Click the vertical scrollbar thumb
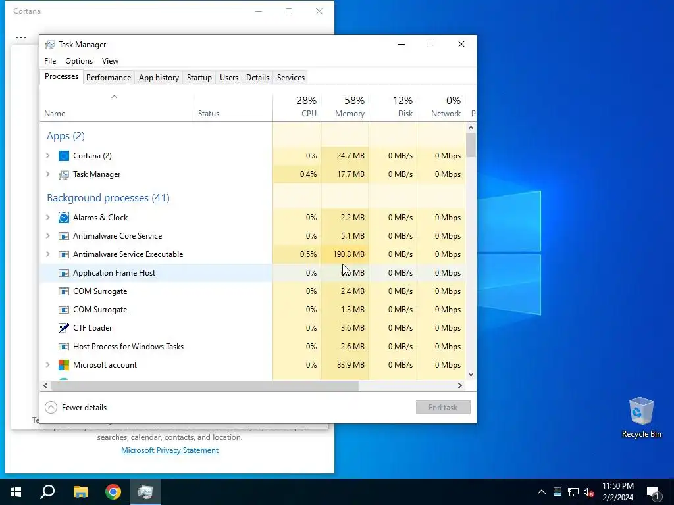The height and width of the screenshot is (505, 674). click(471, 145)
